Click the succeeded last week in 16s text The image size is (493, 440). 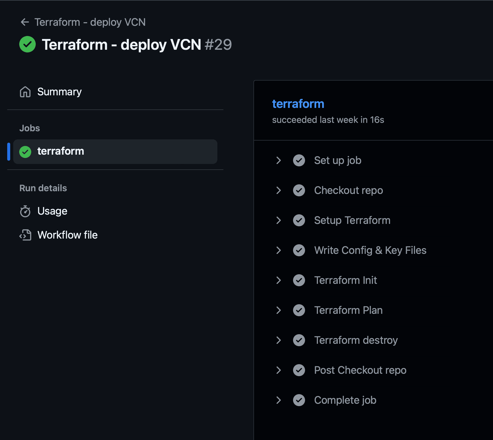tap(328, 120)
